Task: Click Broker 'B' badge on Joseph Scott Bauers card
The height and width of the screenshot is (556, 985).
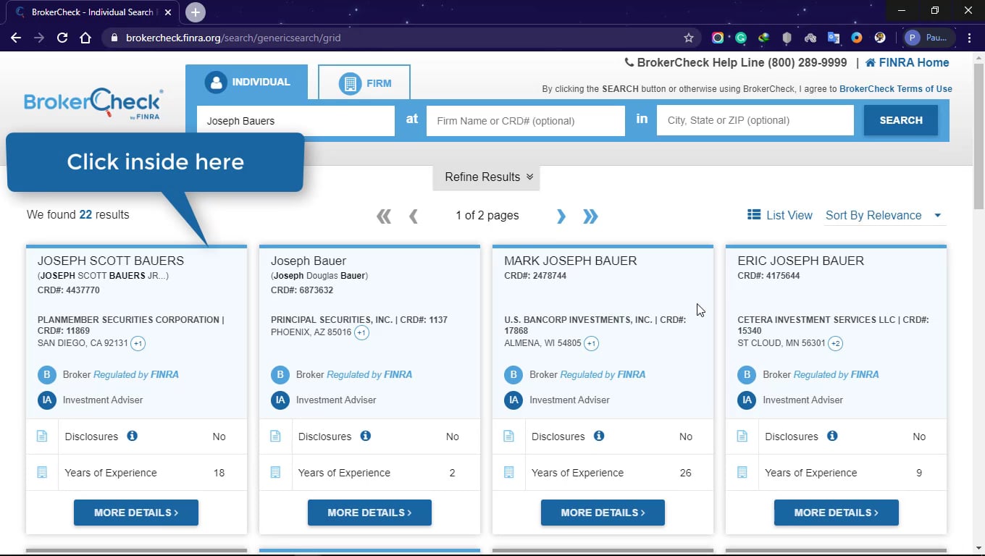Action: (47, 375)
